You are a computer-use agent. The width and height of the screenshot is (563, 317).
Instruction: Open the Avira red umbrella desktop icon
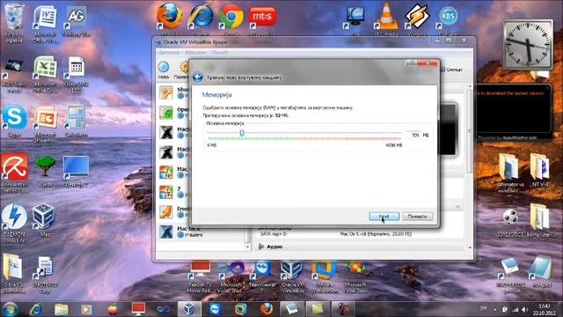(x=14, y=172)
